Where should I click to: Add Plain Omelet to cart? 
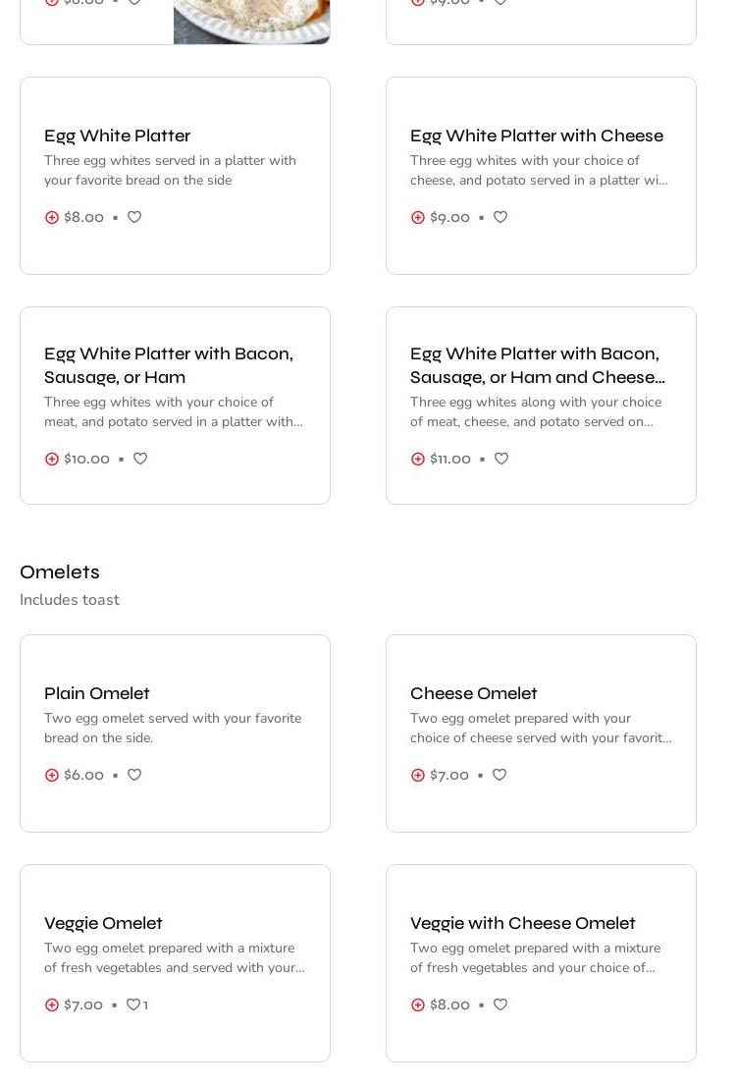(52, 775)
